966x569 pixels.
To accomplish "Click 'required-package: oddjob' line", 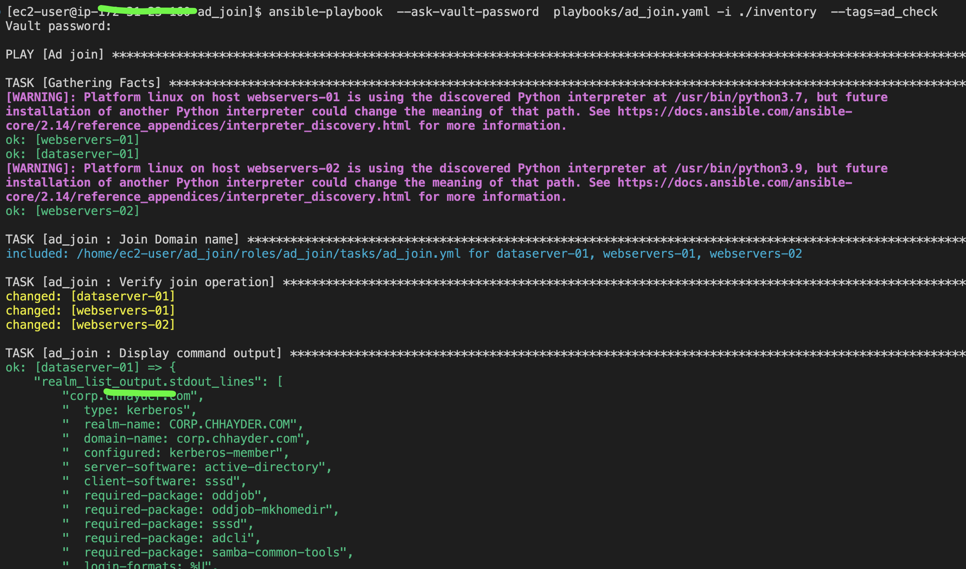I will [165, 495].
